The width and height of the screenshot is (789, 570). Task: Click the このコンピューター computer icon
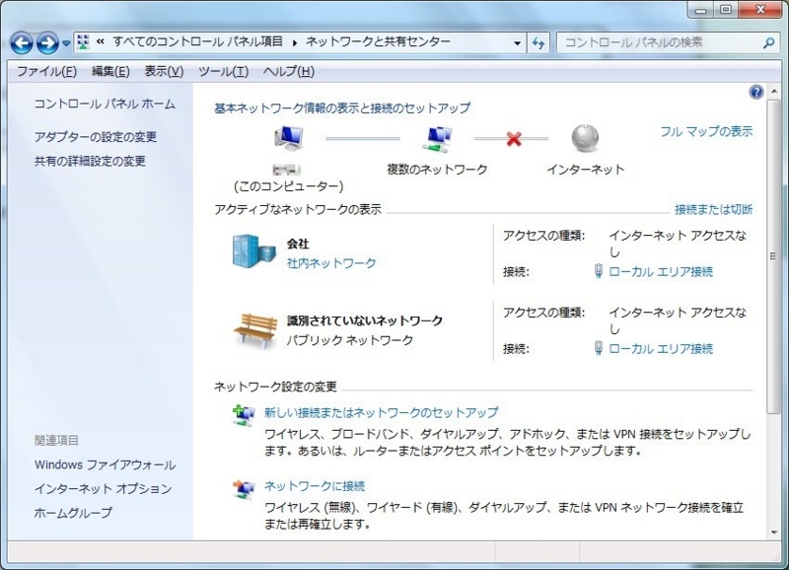point(288,138)
